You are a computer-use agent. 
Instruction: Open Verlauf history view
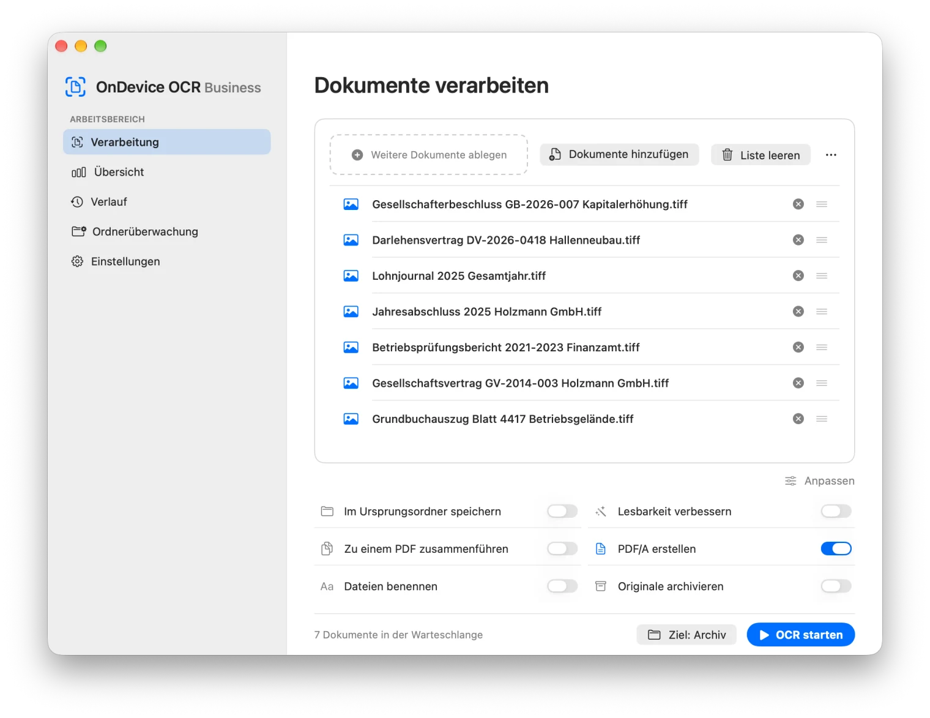(x=167, y=202)
